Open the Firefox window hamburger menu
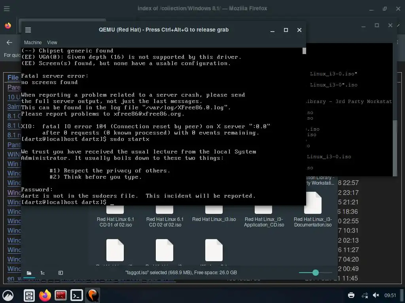Screen dimensions: 405x303 pos(7,9)
